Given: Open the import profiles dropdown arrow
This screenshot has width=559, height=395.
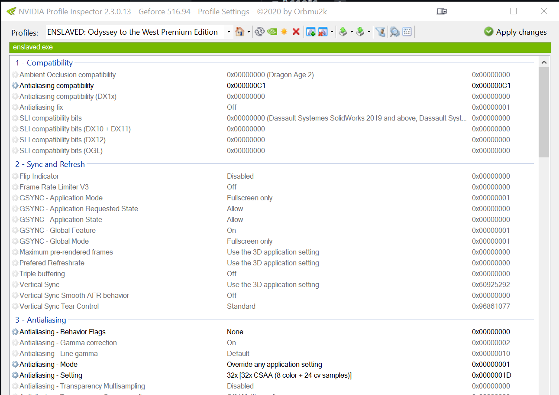Looking at the screenshot, I should pyautogui.click(x=368, y=32).
